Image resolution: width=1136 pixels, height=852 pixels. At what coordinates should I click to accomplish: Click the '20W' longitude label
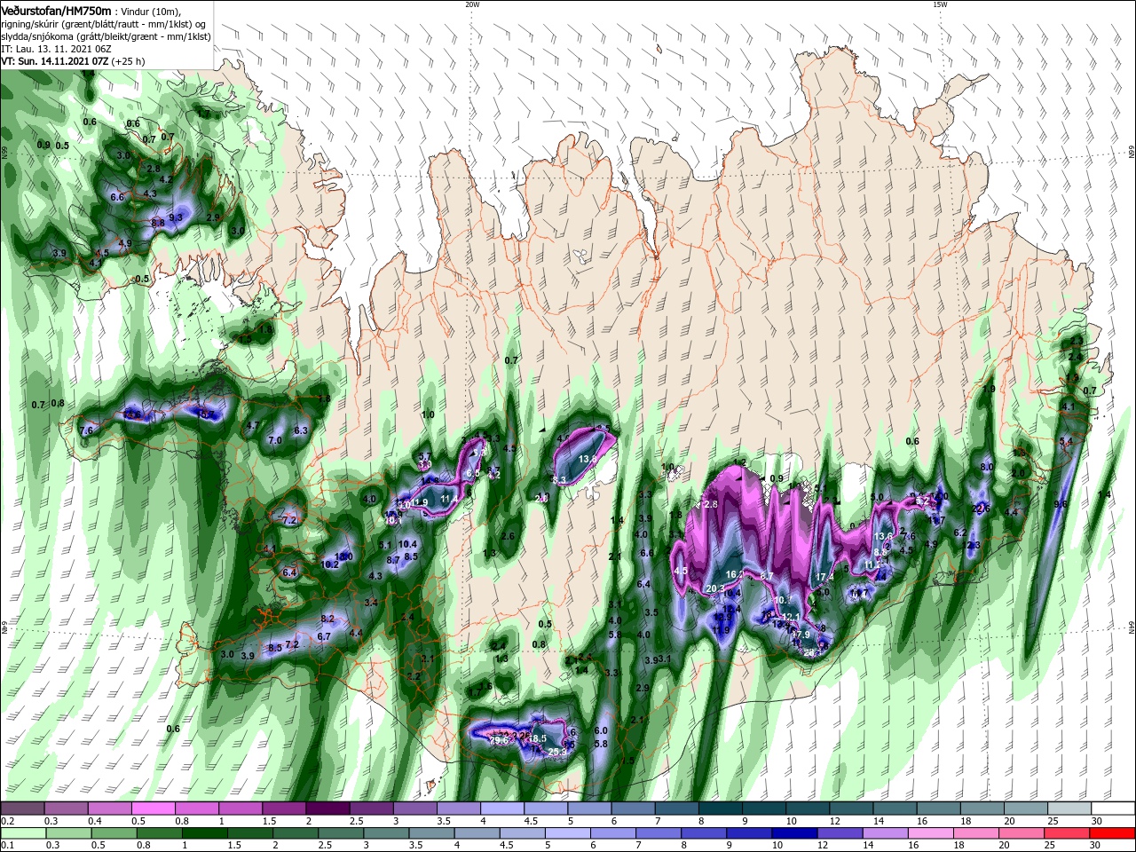click(x=471, y=4)
